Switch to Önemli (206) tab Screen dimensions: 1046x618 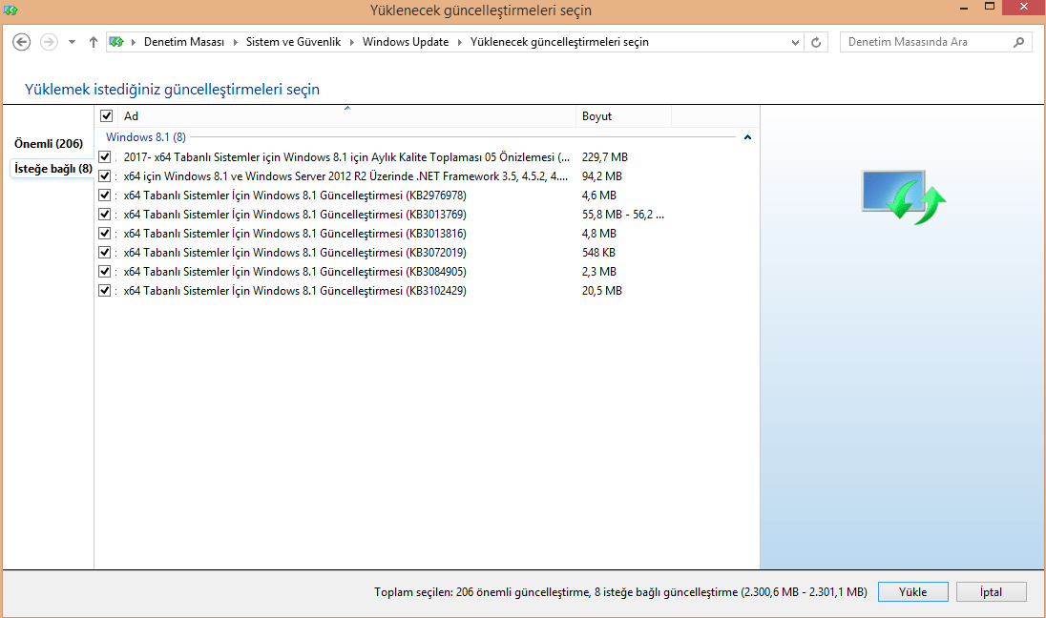pyautogui.click(x=49, y=143)
